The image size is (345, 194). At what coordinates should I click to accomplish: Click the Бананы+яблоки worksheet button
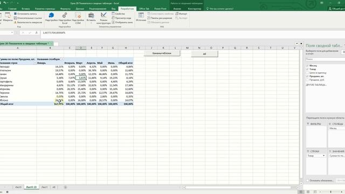click(162, 53)
